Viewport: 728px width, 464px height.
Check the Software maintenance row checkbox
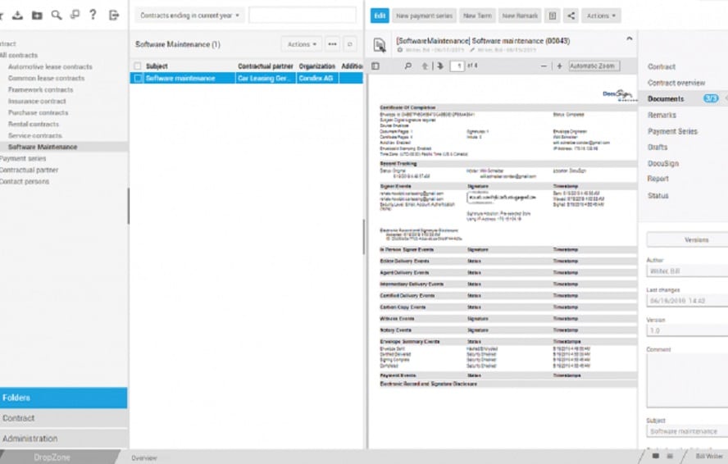coord(138,79)
